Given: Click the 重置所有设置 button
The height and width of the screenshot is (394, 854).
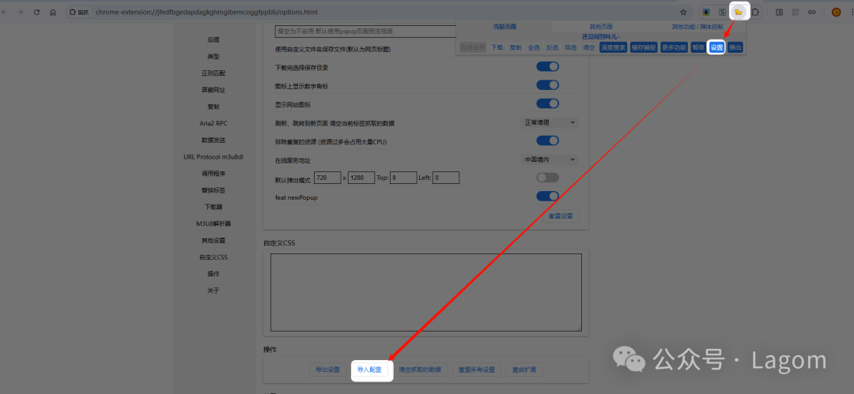Looking at the screenshot, I should 477,370.
